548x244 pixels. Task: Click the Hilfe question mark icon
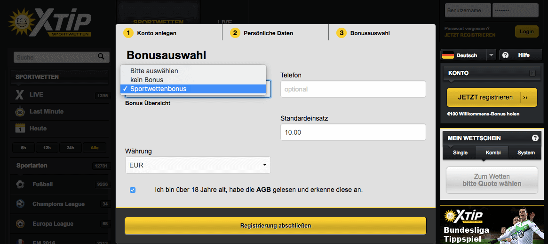[505, 55]
